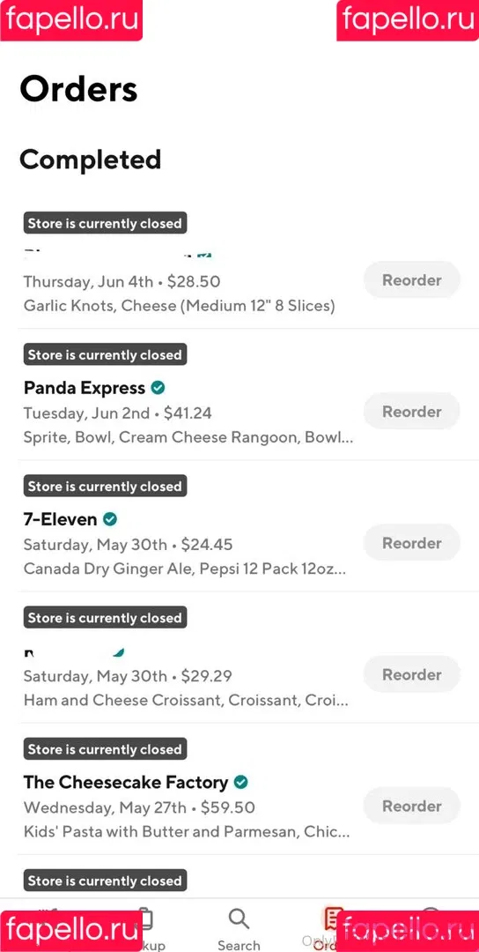Reorder the Garlic Knots pizza order

[412, 280]
